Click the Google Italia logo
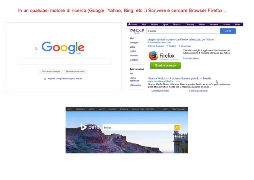 coord(63,48)
